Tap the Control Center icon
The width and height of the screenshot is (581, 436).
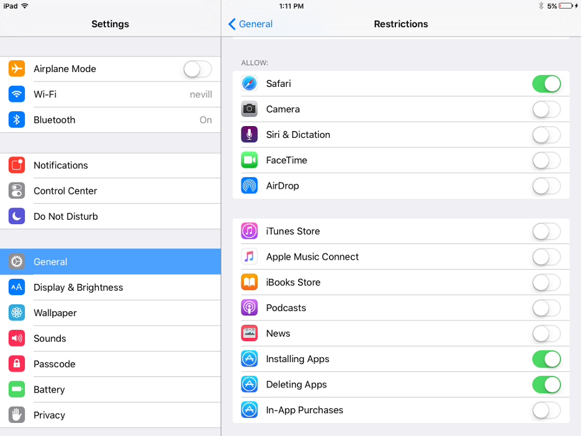pos(17,191)
